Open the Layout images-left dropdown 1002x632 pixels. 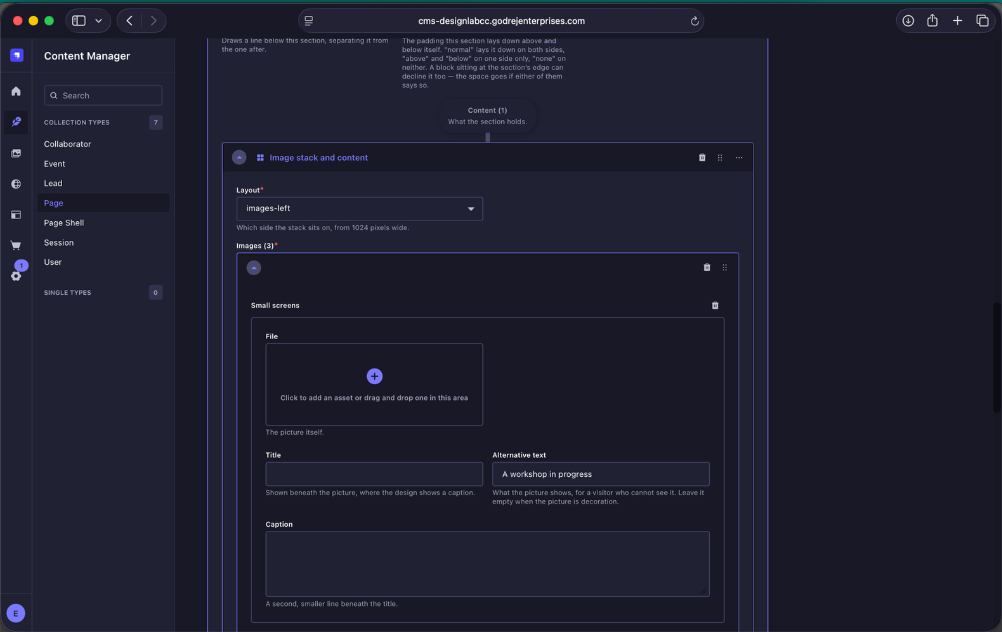[x=360, y=209]
